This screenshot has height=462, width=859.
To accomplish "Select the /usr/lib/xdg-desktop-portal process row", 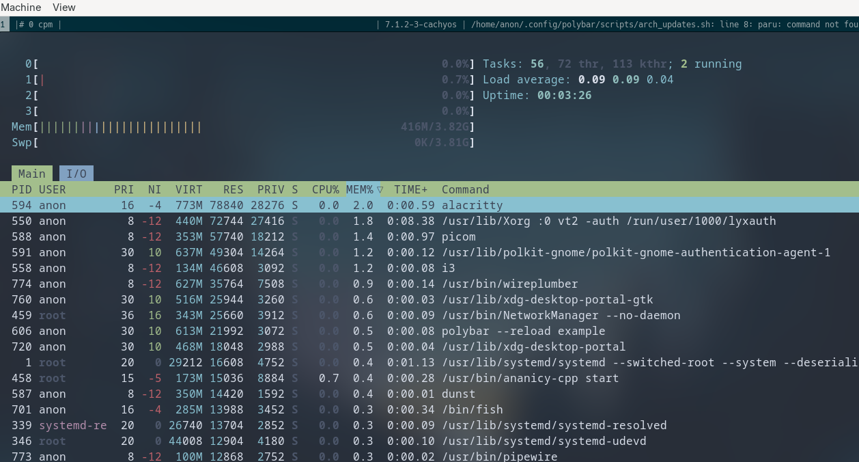I will (430, 346).
